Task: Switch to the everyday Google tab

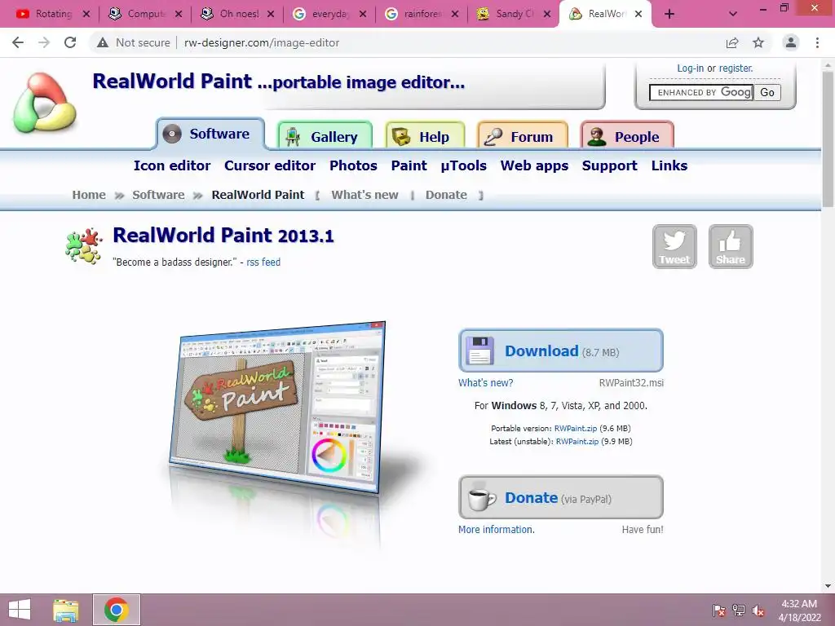Action: (329, 14)
